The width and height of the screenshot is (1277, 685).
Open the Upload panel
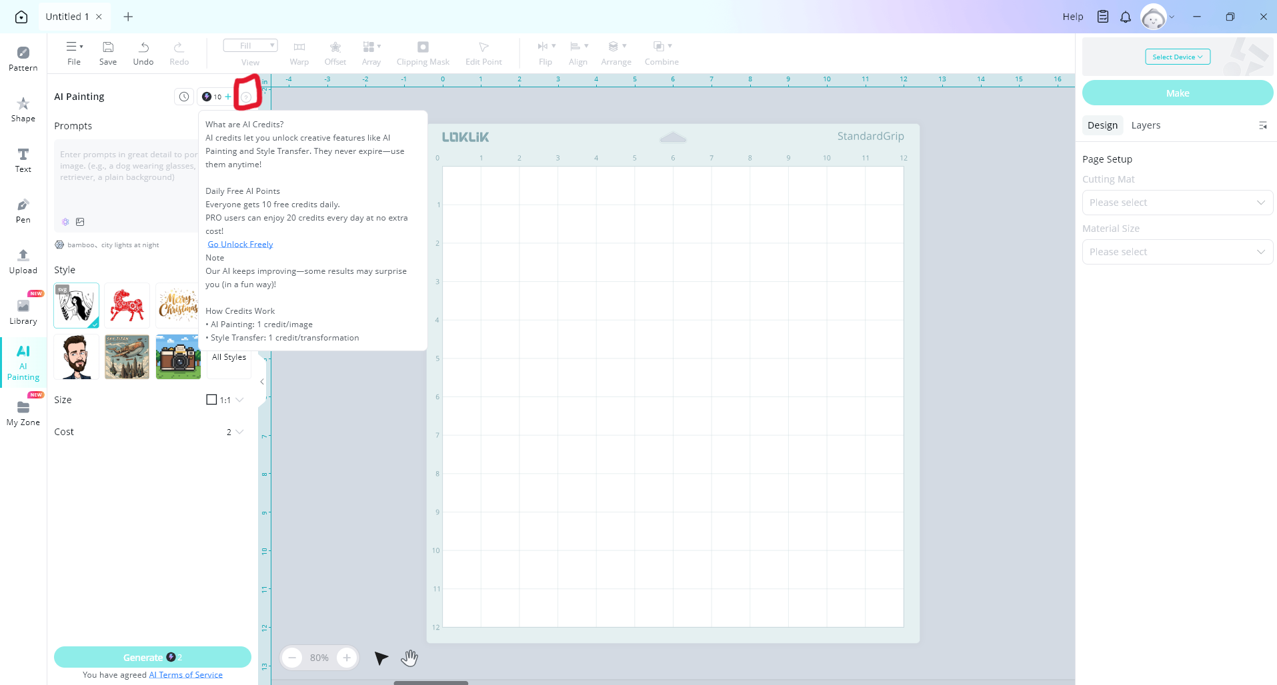coord(23,261)
